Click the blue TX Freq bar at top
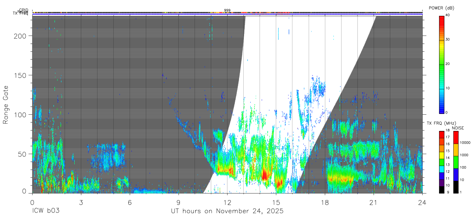The height and width of the screenshot is (219, 475). tap(227, 15)
